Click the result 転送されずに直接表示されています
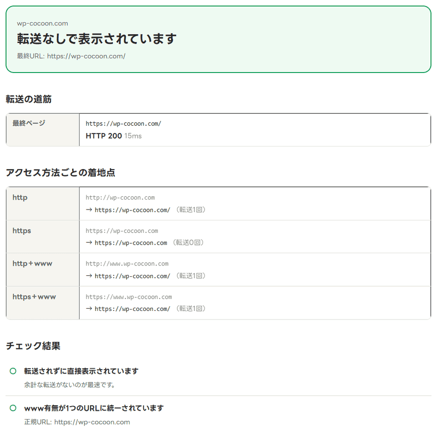This screenshot has height=438, width=437. point(81,371)
